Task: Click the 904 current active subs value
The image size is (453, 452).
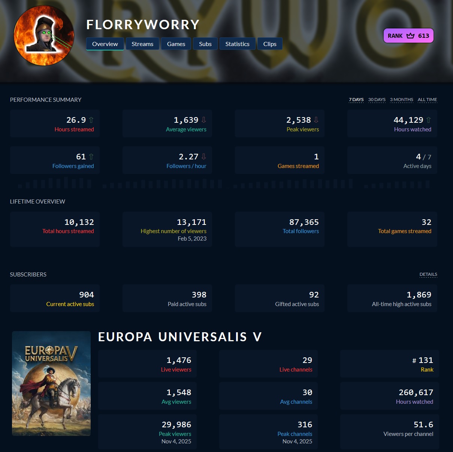Action: pyautogui.click(x=87, y=295)
